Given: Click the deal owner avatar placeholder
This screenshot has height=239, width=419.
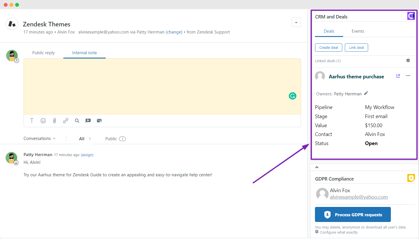Looking at the screenshot, I should point(320,76).
